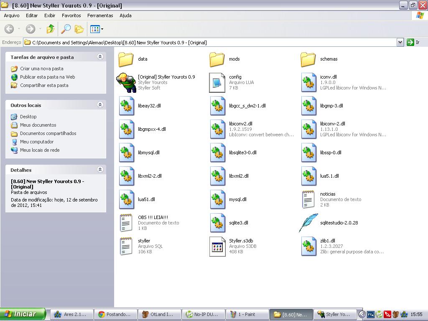428x321 pixels.
Task: Select the config LUA file
Action: [232, 82]
